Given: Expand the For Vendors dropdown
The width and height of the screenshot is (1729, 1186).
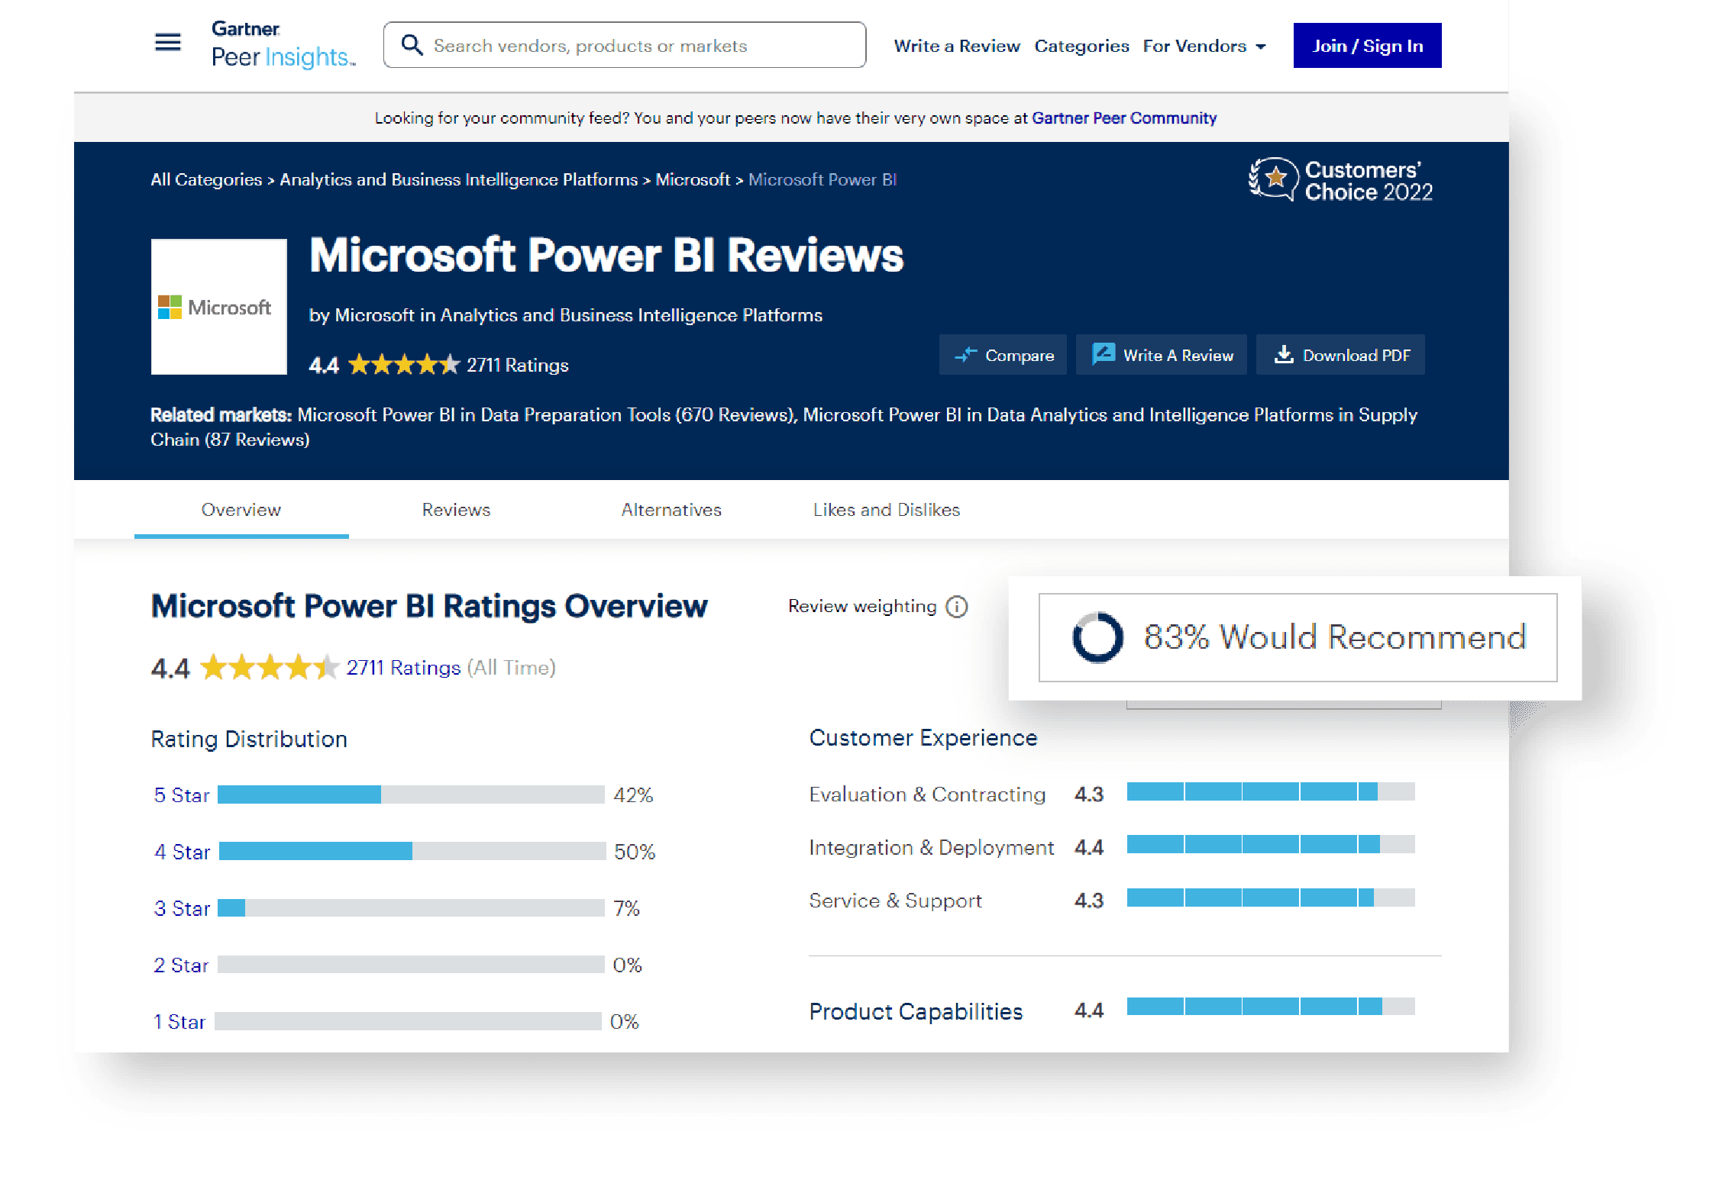Looking at the screenshot, I should tap(1204, 46).
